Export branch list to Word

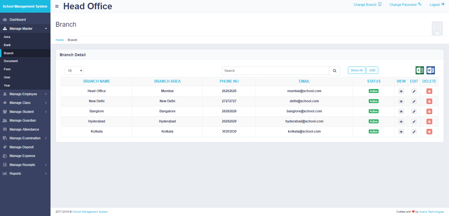430,70
